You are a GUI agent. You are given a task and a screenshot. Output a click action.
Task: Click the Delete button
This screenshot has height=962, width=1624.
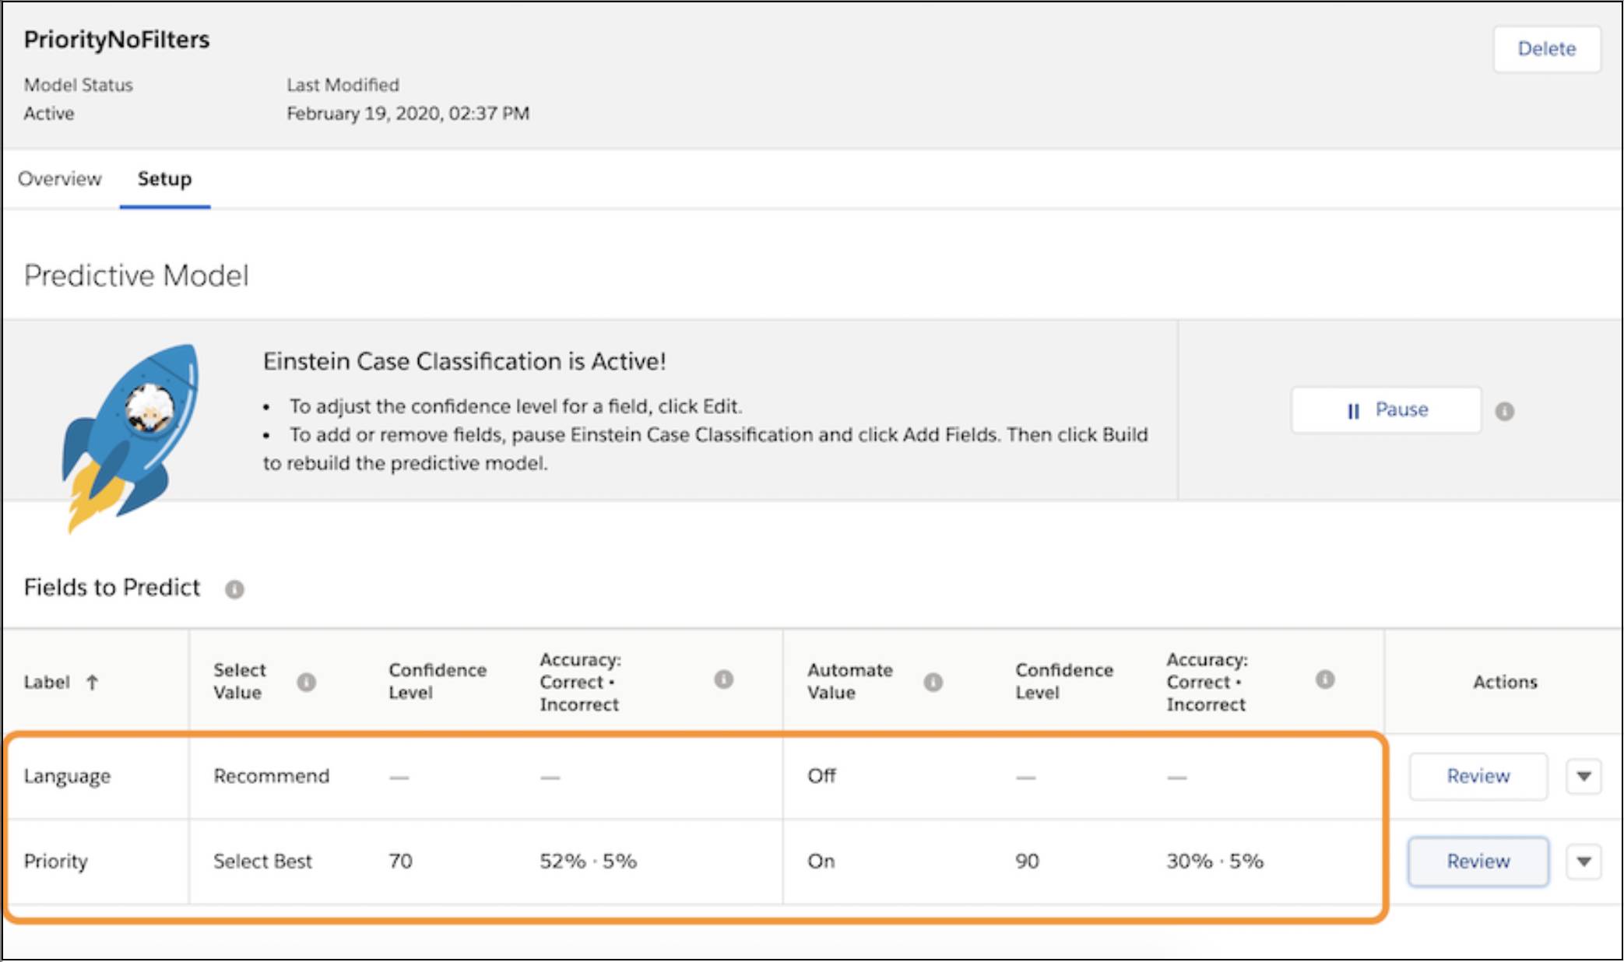tap(1546, 49)
